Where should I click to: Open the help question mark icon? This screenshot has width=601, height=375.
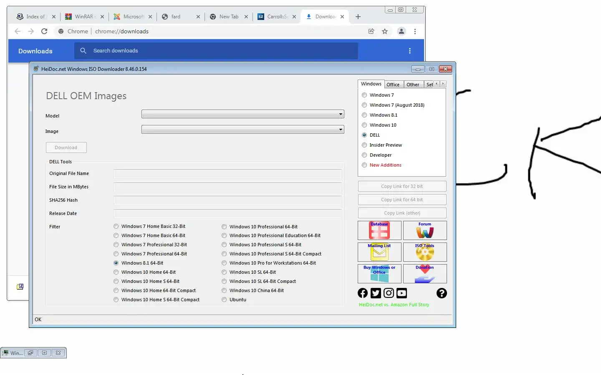tap(442, 293)
